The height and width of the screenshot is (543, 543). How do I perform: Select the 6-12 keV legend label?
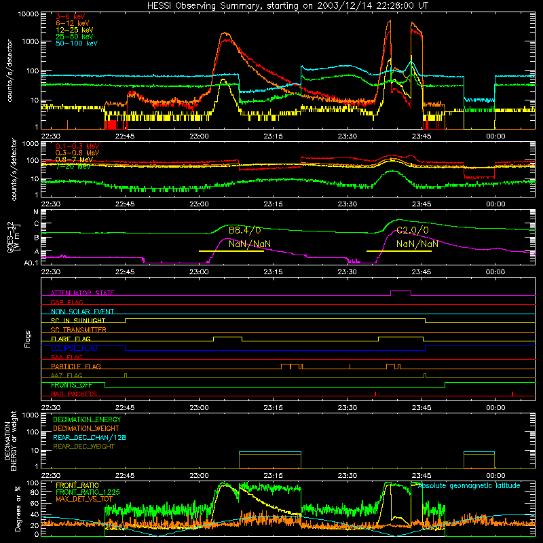click(x=73, y=23)
